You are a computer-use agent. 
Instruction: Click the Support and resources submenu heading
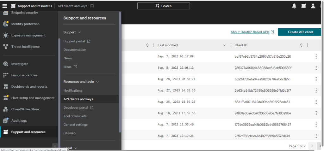(84, 18)
